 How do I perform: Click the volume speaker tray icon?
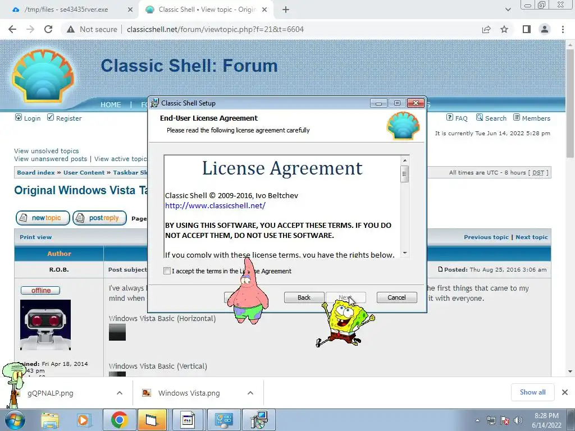point(518,420)
